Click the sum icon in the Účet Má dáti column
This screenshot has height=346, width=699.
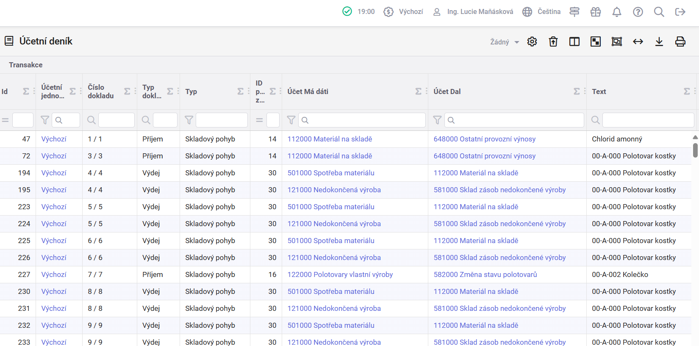(x=419, y=91)
